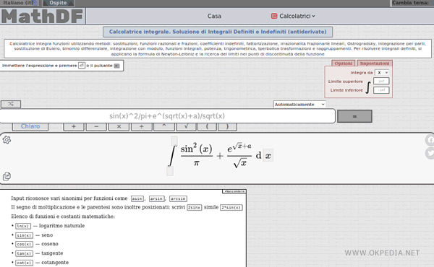This screenshot has height=267, width=434.
Task: Insert the power caret button
Action: point(164,126)
